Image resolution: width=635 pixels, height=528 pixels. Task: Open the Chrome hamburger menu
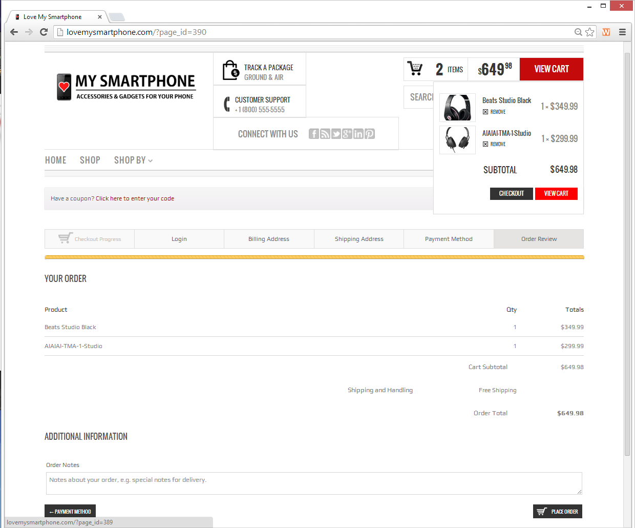[x=622, y=32]
